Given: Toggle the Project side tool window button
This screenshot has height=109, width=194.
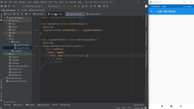Looking at the screenshot, I should pyautogui.click(x=1, y=17).
